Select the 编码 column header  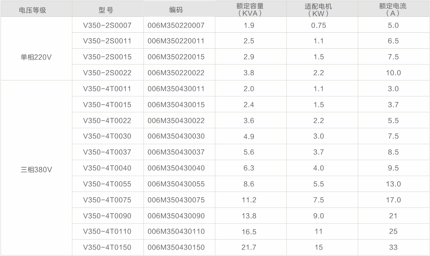coord(176,9)
